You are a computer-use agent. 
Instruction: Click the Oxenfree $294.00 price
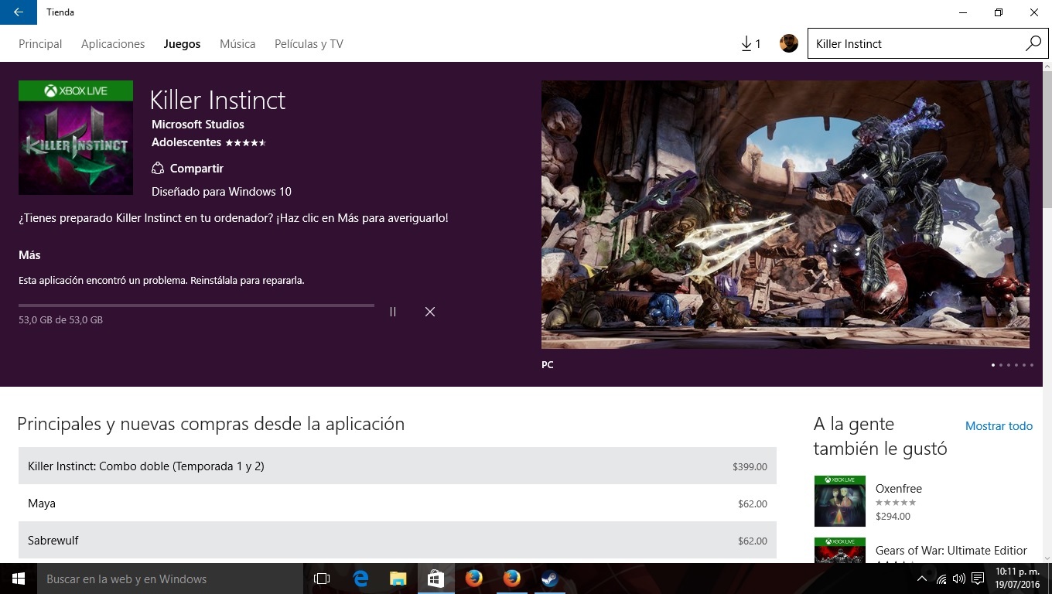tap(893, 517)
